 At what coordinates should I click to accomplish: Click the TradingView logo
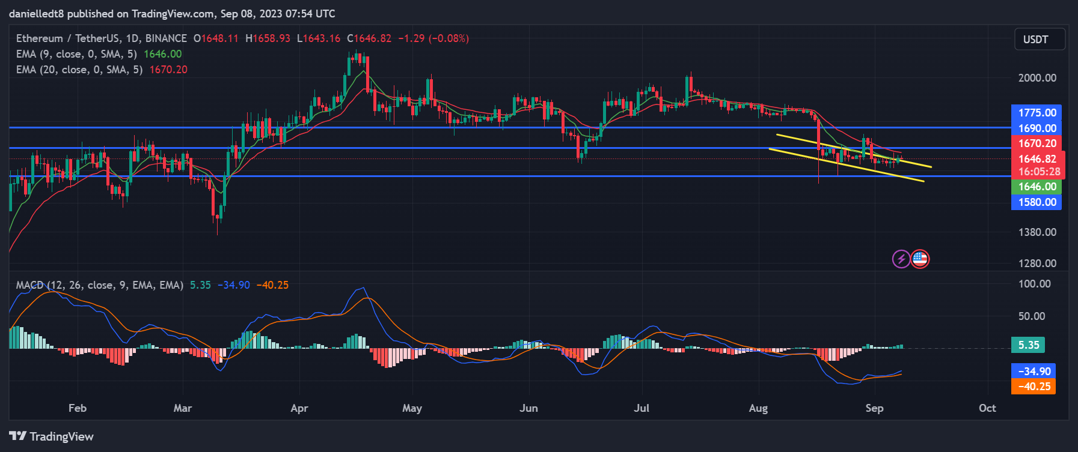(52, 436)
